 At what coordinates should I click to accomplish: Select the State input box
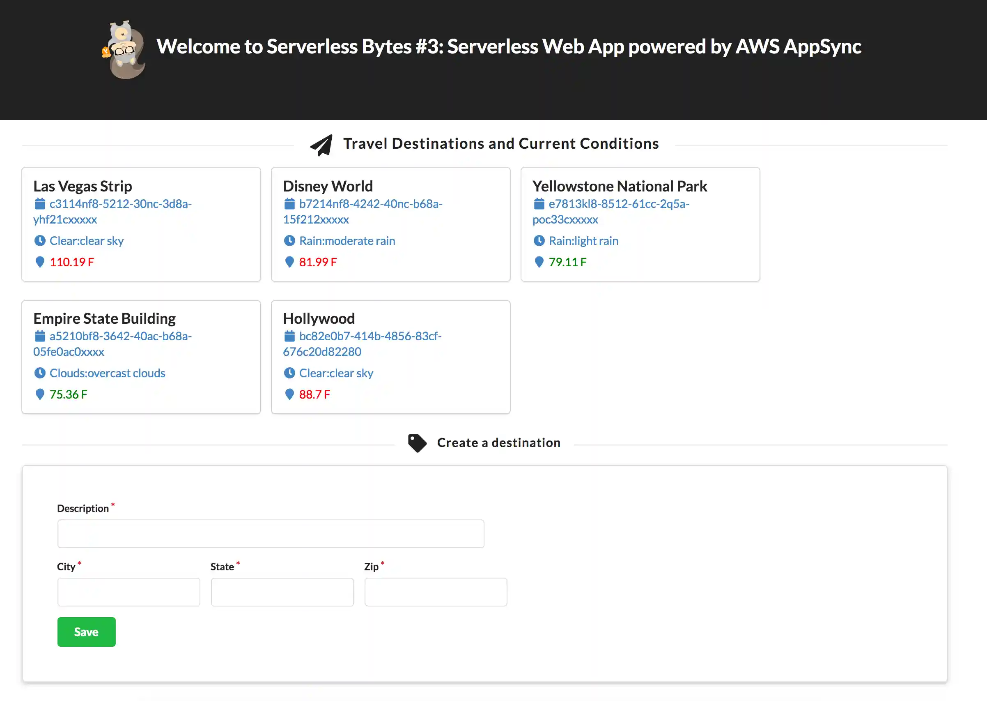282,592
